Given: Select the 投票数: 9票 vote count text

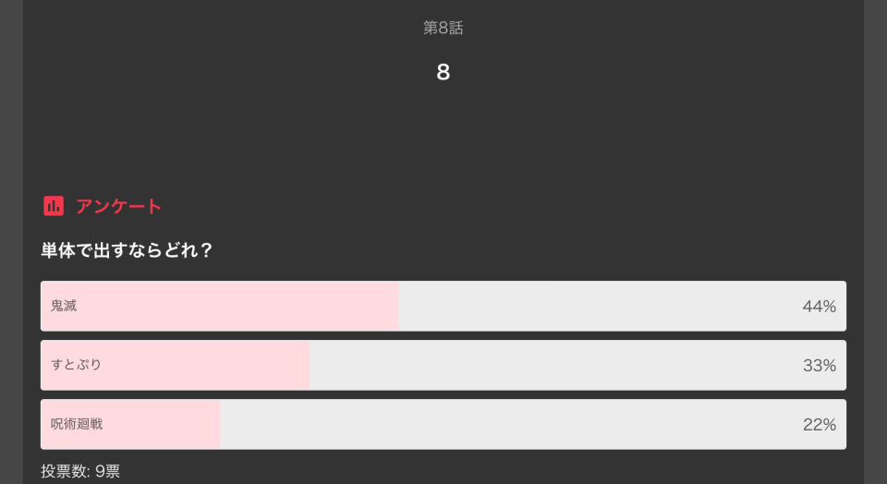Looking at the screenshot, I should pyautogui.click(x=80, y=471).
